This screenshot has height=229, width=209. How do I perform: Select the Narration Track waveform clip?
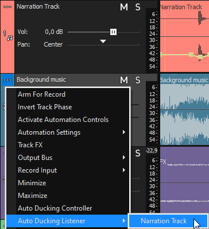pos(184,36)
